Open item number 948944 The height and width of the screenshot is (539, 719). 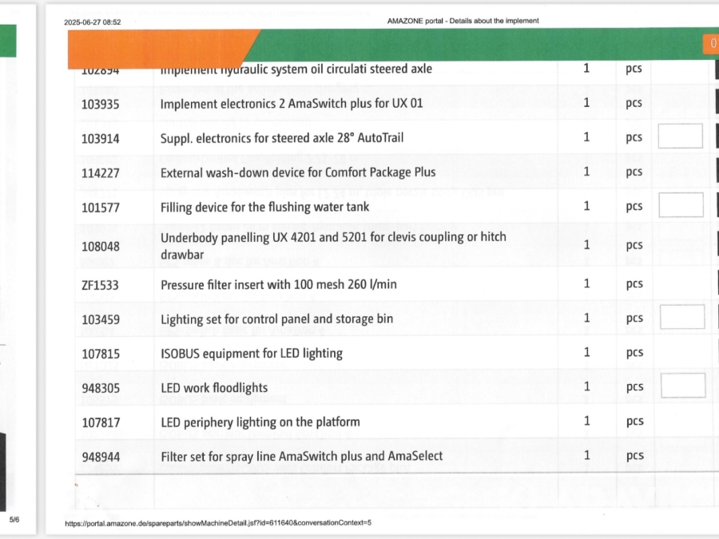(x=100, y=457)
